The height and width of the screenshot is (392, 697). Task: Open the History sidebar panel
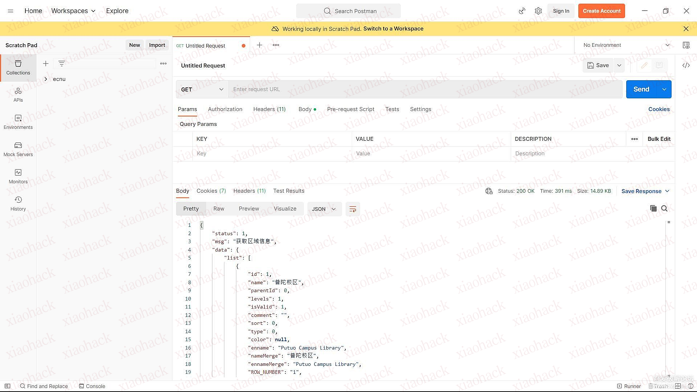click(18, 204)
